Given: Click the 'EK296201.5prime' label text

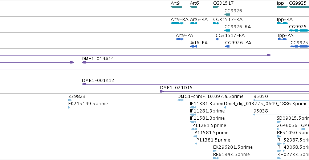Looking at the screenshot, I should tap(233, 147).
